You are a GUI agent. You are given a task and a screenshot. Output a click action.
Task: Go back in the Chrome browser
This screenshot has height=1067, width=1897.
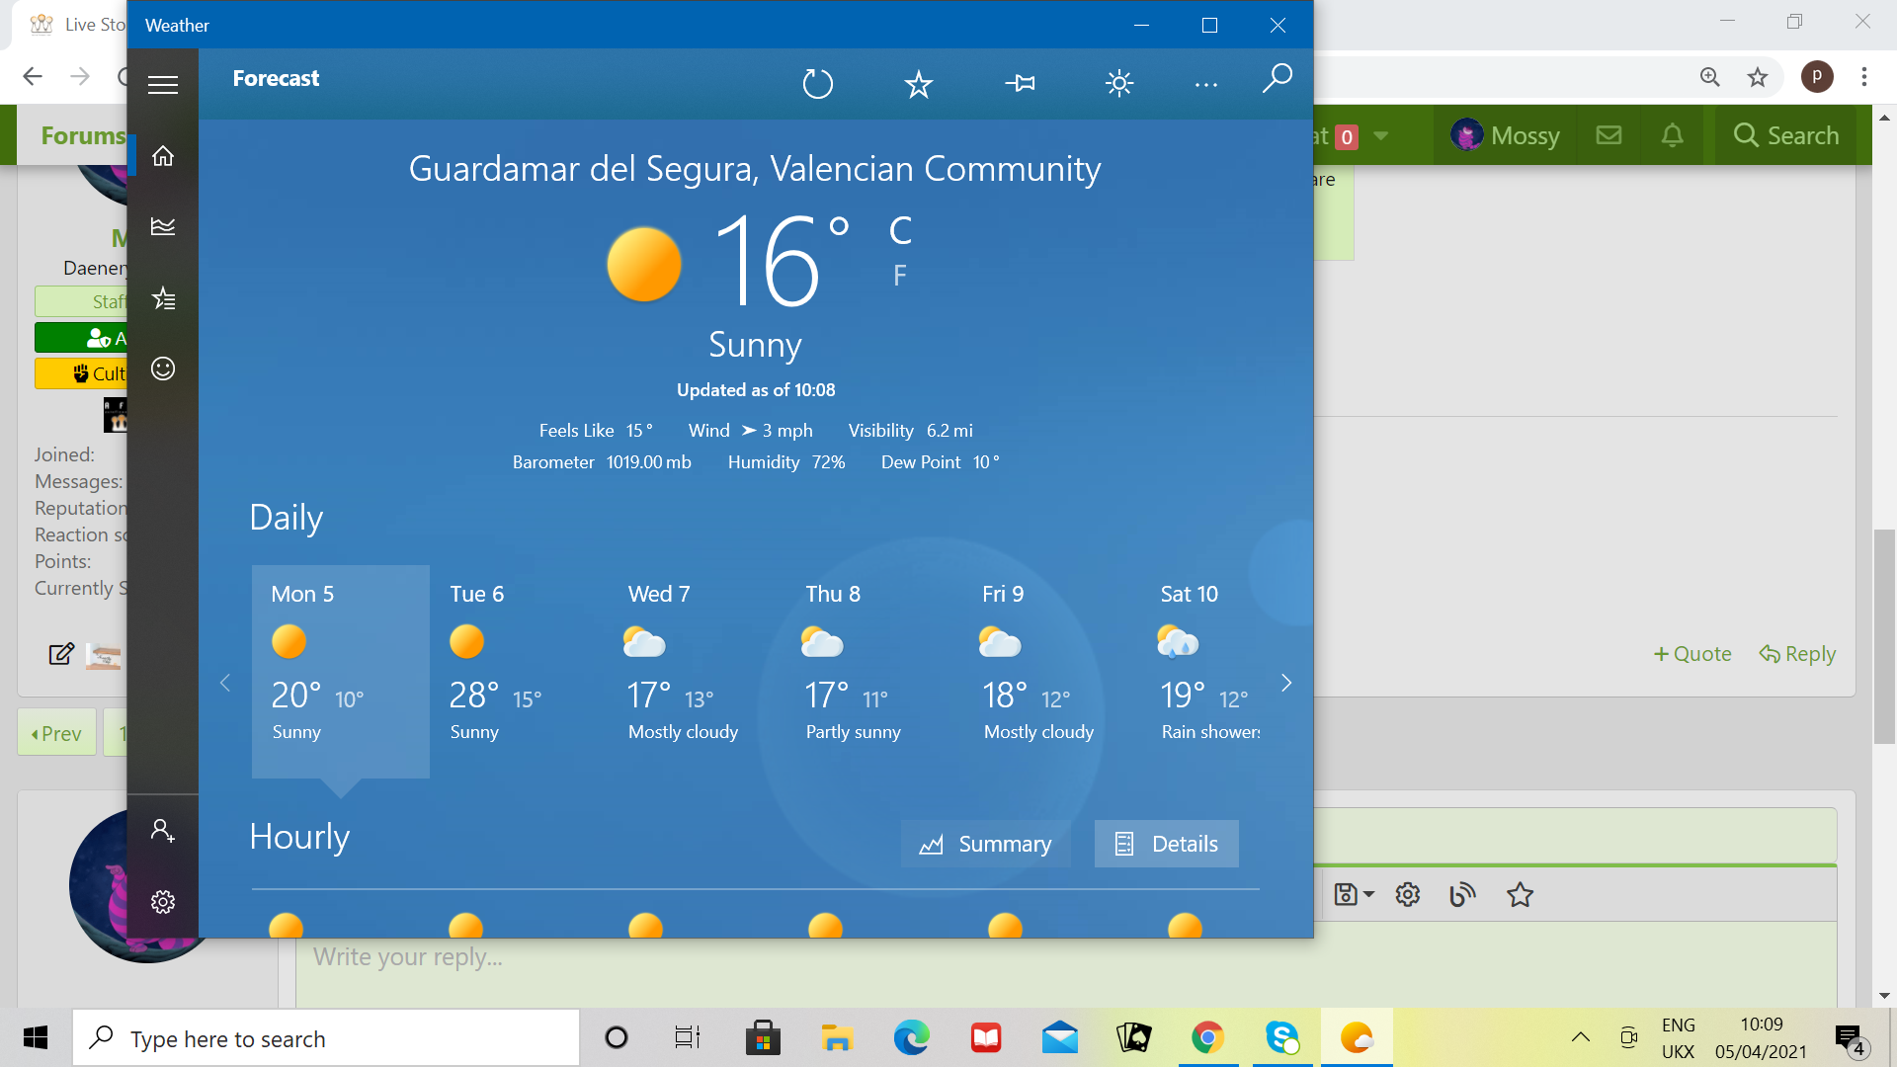pos(33,76)
